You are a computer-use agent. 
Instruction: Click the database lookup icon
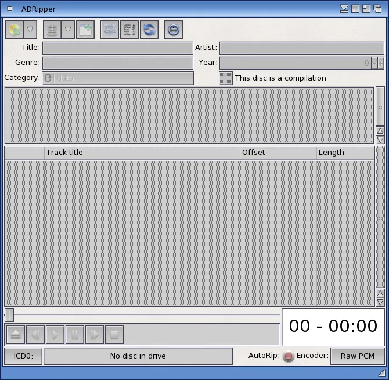[52, 30]
